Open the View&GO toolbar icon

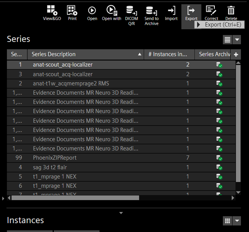pyautogui.click(x=52, y=10)
